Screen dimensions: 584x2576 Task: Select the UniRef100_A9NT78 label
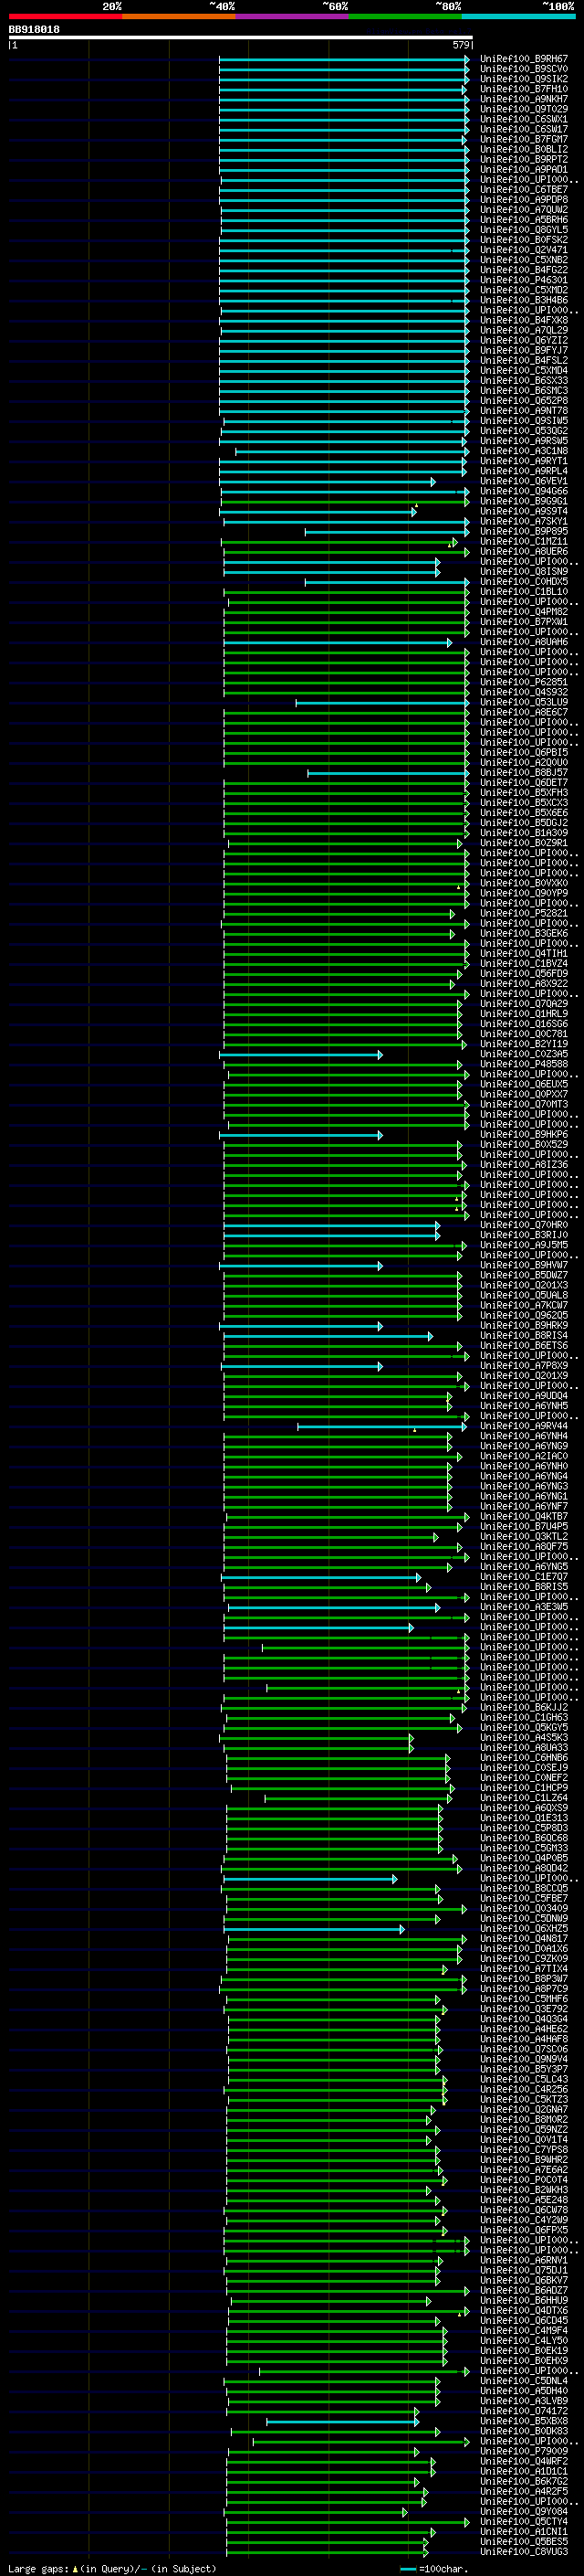click(x=524, y=411)
